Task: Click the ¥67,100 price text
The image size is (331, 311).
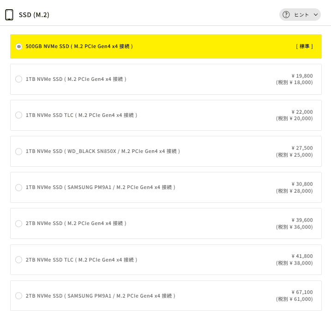Action: [302, 292]
